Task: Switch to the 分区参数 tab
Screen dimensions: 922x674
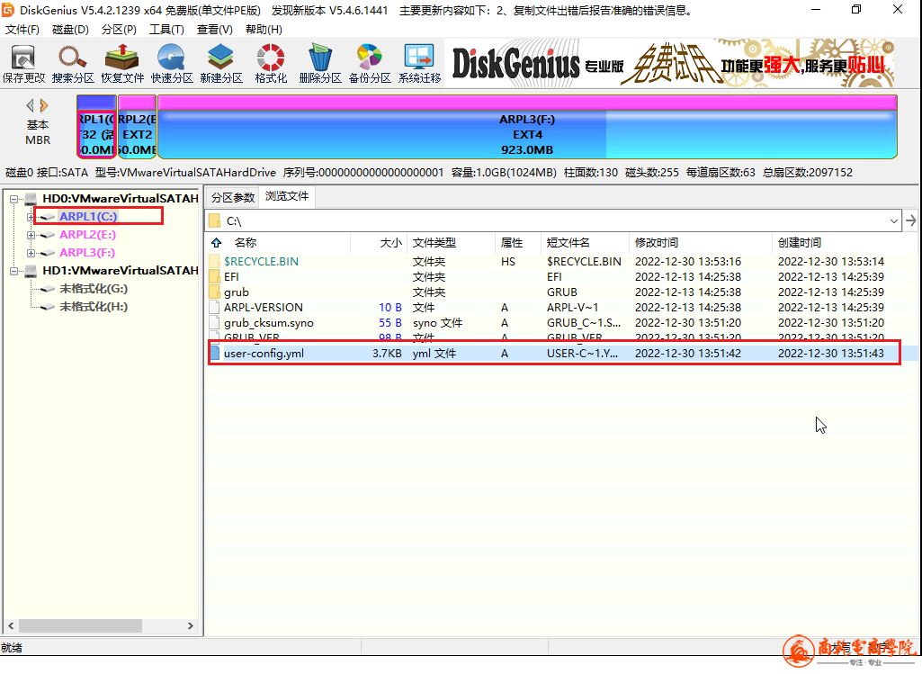Action: pyautogui.click(x=233, y=198)
